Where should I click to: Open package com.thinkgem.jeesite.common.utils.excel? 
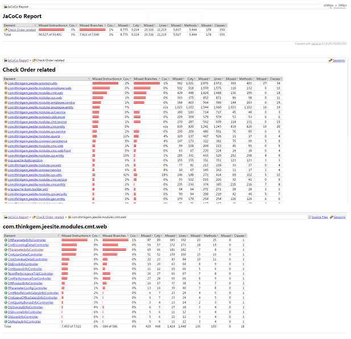[x=36, y=117]
